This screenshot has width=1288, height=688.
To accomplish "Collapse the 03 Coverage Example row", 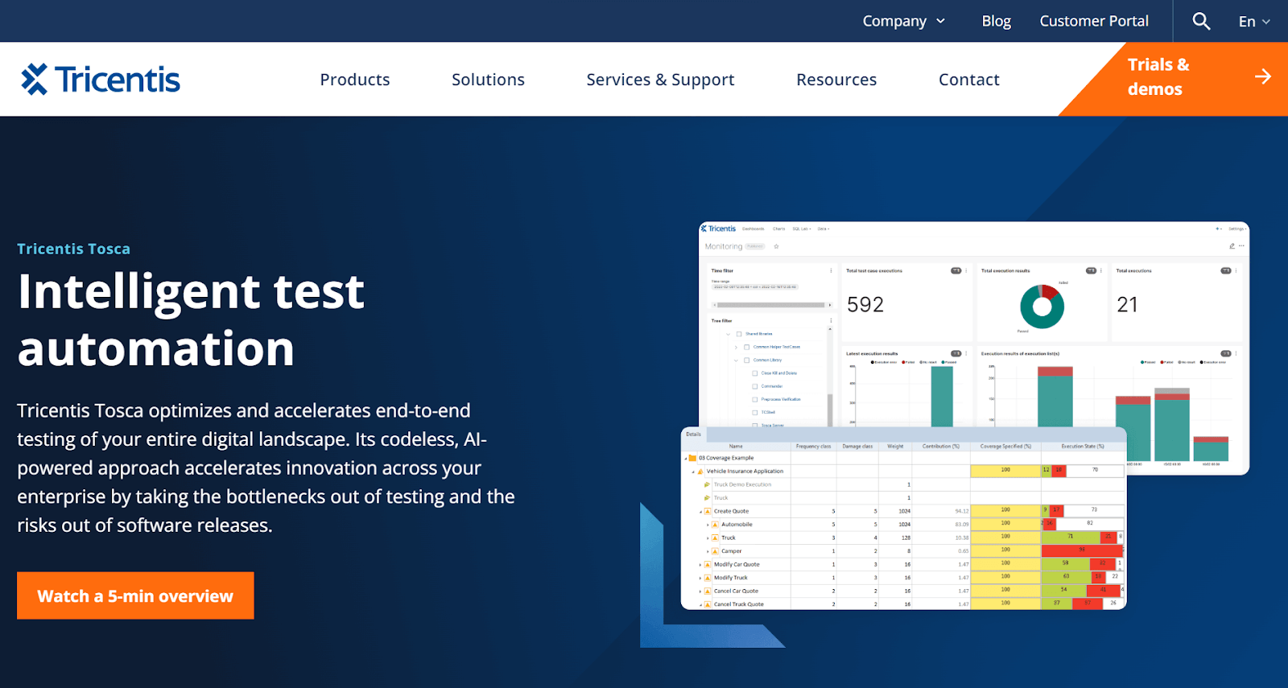I will [686, 459].
